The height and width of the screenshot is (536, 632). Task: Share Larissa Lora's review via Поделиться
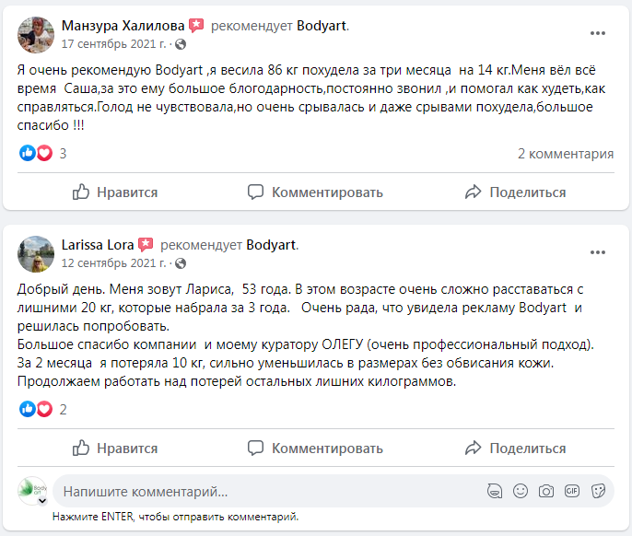point(515,449)
